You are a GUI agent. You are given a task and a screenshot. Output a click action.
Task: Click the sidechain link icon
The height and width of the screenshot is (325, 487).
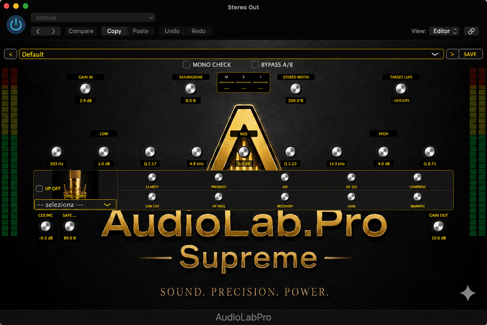[471, 31]
